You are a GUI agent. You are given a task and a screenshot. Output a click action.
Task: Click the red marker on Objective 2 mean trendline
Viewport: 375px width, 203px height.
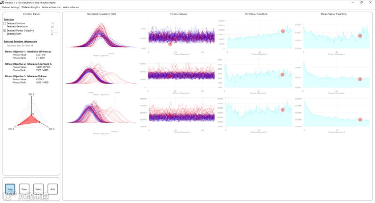360,79
